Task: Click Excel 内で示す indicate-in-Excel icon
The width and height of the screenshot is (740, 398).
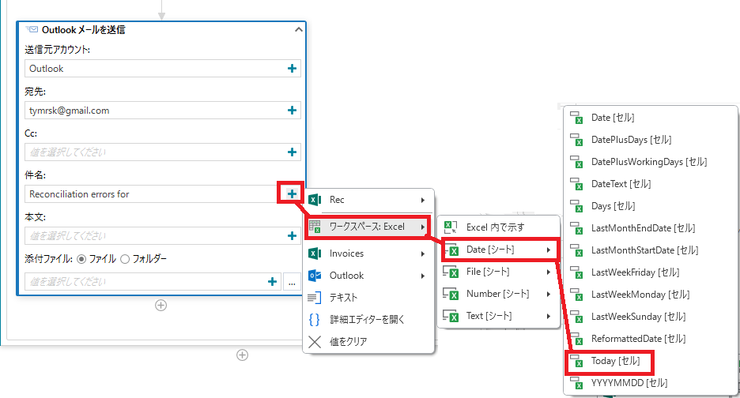Action: click(451, 227)
